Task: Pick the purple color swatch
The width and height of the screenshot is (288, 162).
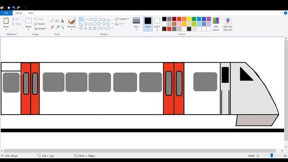Action: coord(209,19)
